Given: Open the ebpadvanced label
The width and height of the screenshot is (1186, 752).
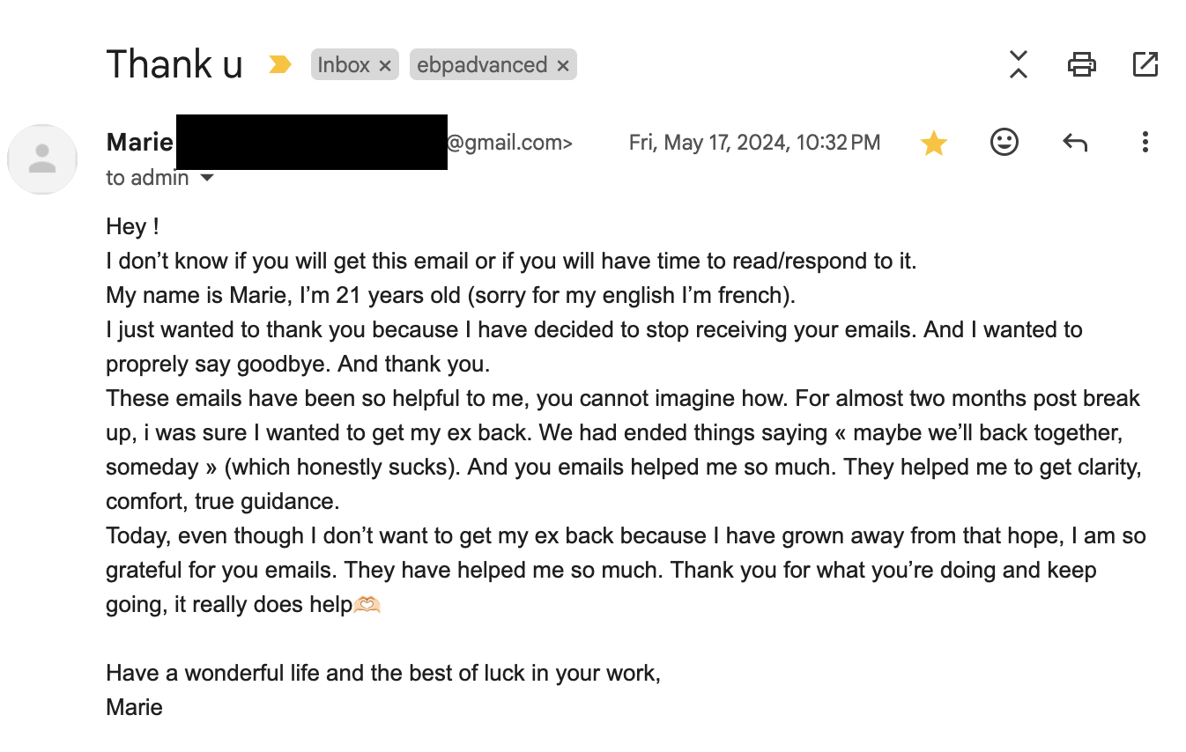Looking at the screenshot, I should point(482,64).
